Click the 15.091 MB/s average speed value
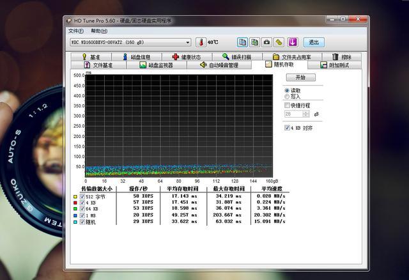The width and height of the screenshot is (409, 280). pos(270,221)
